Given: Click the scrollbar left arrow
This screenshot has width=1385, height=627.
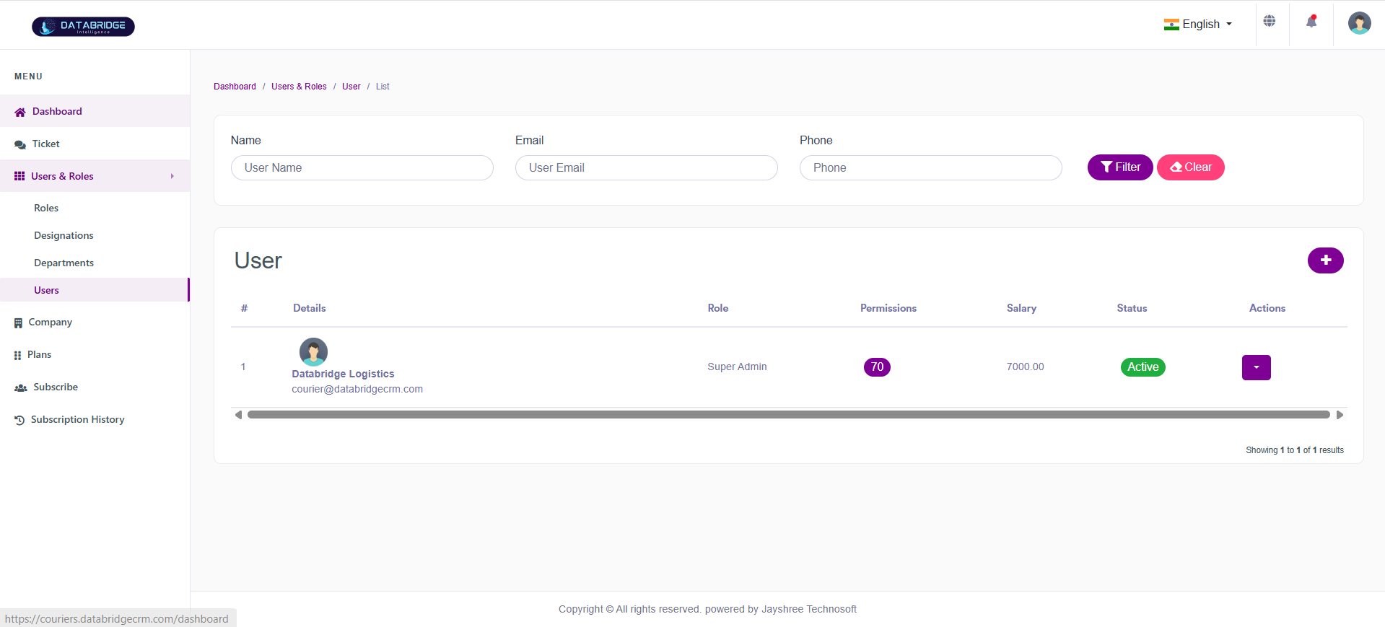Looking at the screenshot, I should [x=238, y=415].
